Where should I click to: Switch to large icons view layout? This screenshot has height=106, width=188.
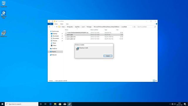(x=156, y=81)
